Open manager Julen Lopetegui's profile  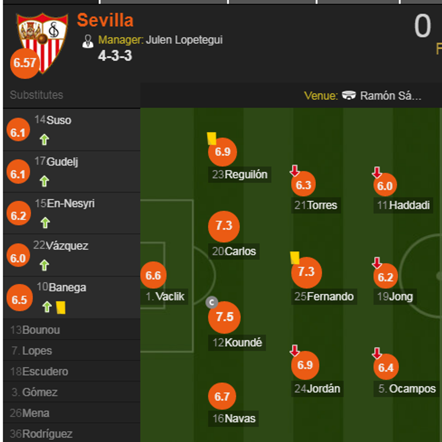click(x=184, y=40)
